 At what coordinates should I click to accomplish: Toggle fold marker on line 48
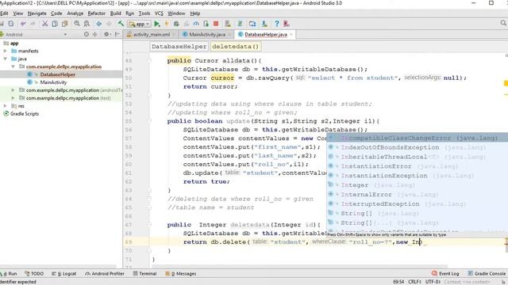tap(149, 60)
